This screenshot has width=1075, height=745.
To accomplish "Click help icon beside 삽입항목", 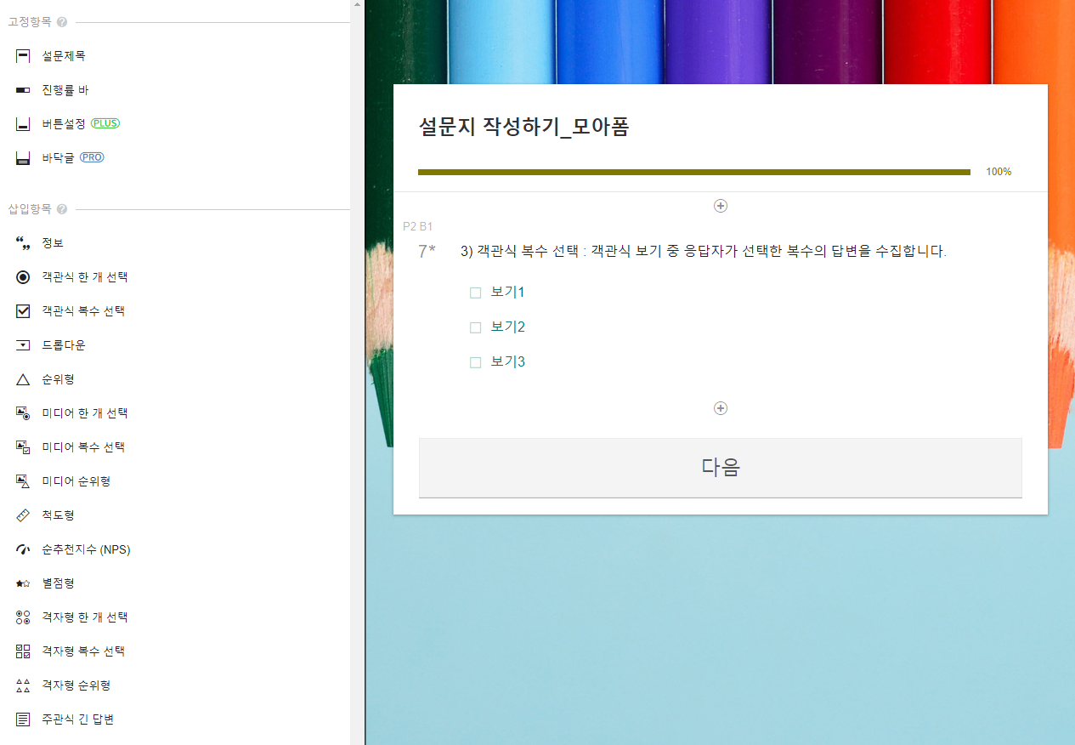I will [62, 209].
